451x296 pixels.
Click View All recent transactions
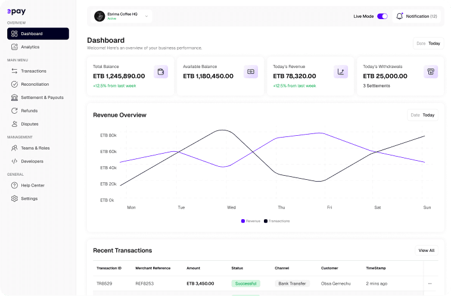point(427,251)
